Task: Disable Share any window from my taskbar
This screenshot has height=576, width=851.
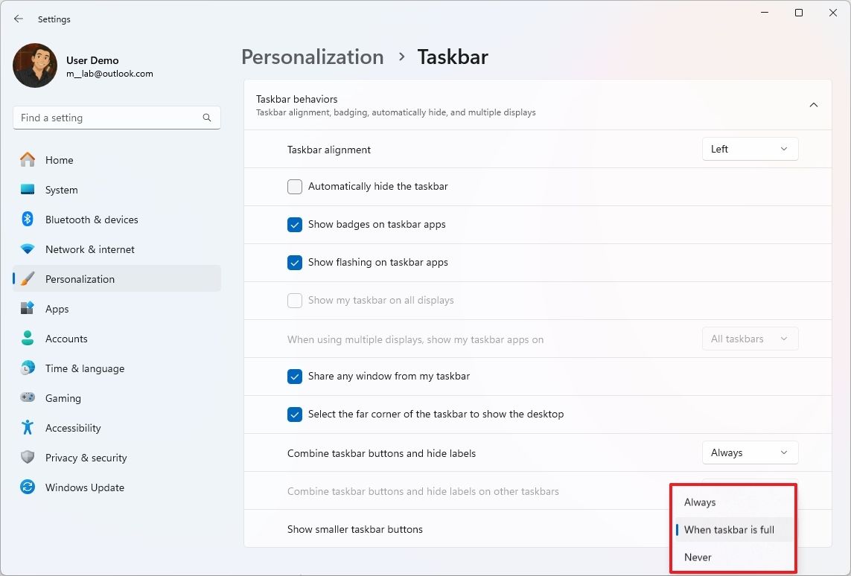Action: coord(295,377)
